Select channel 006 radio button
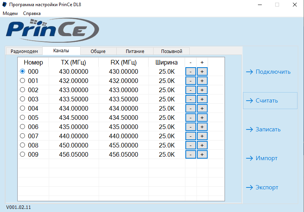Image resolution: width=304 pixels, height=212 pixels. pyautogui.click(x=23, y=127)
